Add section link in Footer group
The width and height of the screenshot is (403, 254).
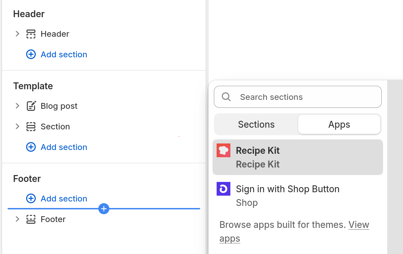tap(64, 199)
